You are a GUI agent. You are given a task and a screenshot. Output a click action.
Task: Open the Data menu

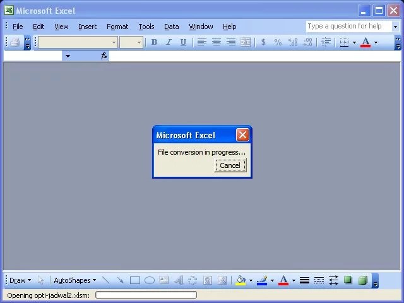click(171, 27)
